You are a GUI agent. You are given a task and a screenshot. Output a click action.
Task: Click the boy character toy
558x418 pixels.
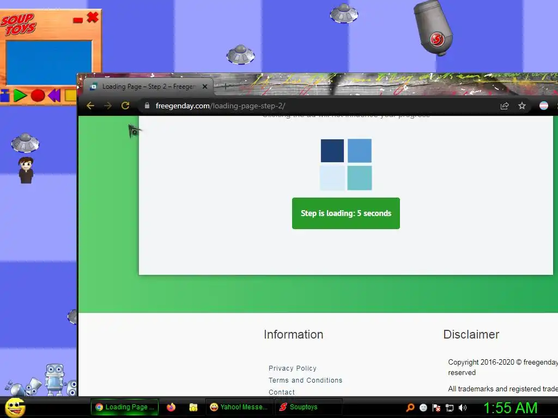[x=26, y=170]
